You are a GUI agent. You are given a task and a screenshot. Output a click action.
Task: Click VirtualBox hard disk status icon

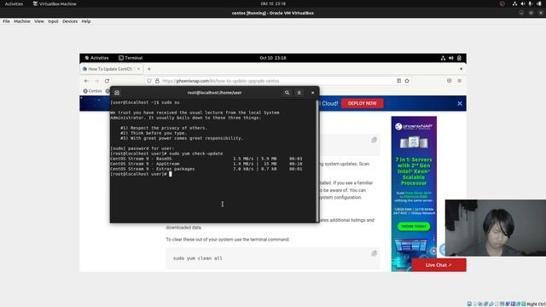tap(469, 304)
